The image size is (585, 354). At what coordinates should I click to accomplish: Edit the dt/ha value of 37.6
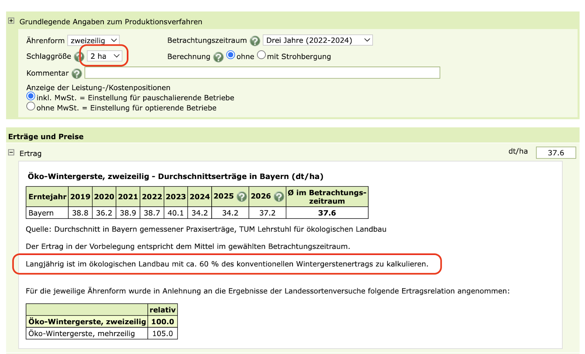pos(555,153)
